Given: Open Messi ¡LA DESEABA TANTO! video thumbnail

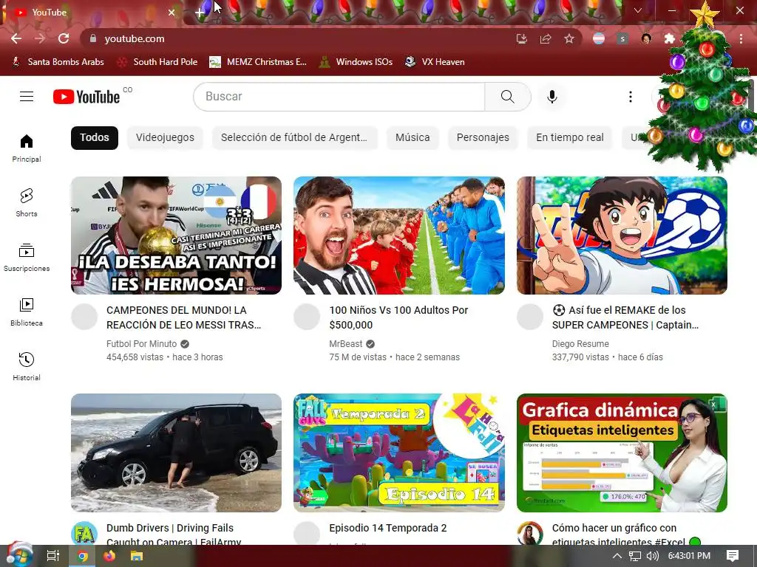Looking at the screenshot, I should 176,236.
